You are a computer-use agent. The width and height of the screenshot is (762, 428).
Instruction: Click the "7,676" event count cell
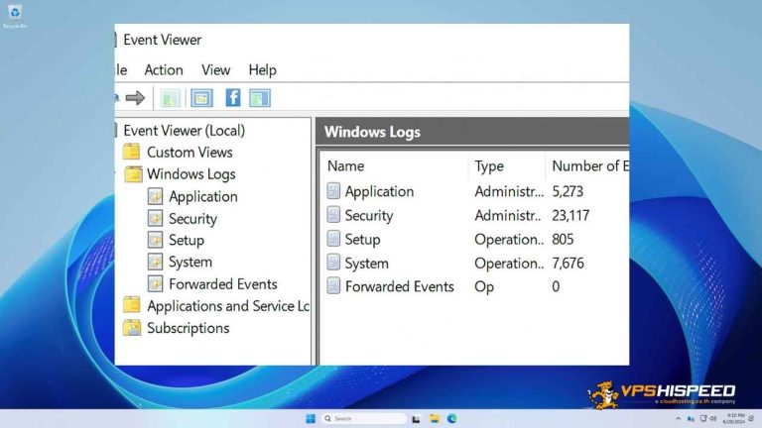(568, 263)
